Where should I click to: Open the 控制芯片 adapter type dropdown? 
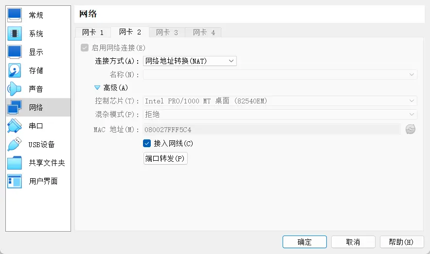[x=280, y=101]
